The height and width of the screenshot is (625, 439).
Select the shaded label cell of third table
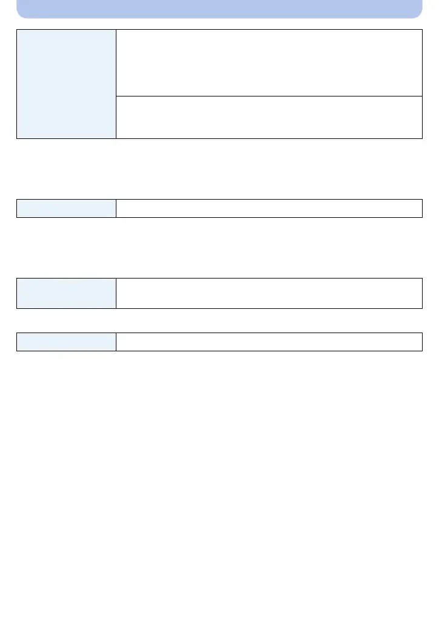[66, 293]
